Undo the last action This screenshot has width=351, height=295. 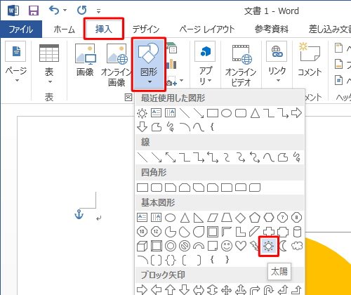click(54, 11)
